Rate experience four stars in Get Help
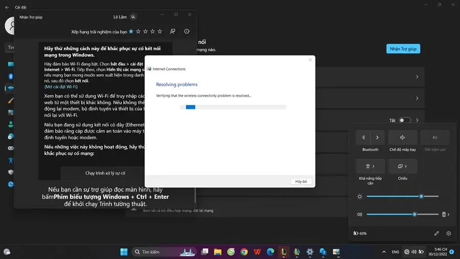The height and width of the screenshot is (259, 460). pos(152,31)
